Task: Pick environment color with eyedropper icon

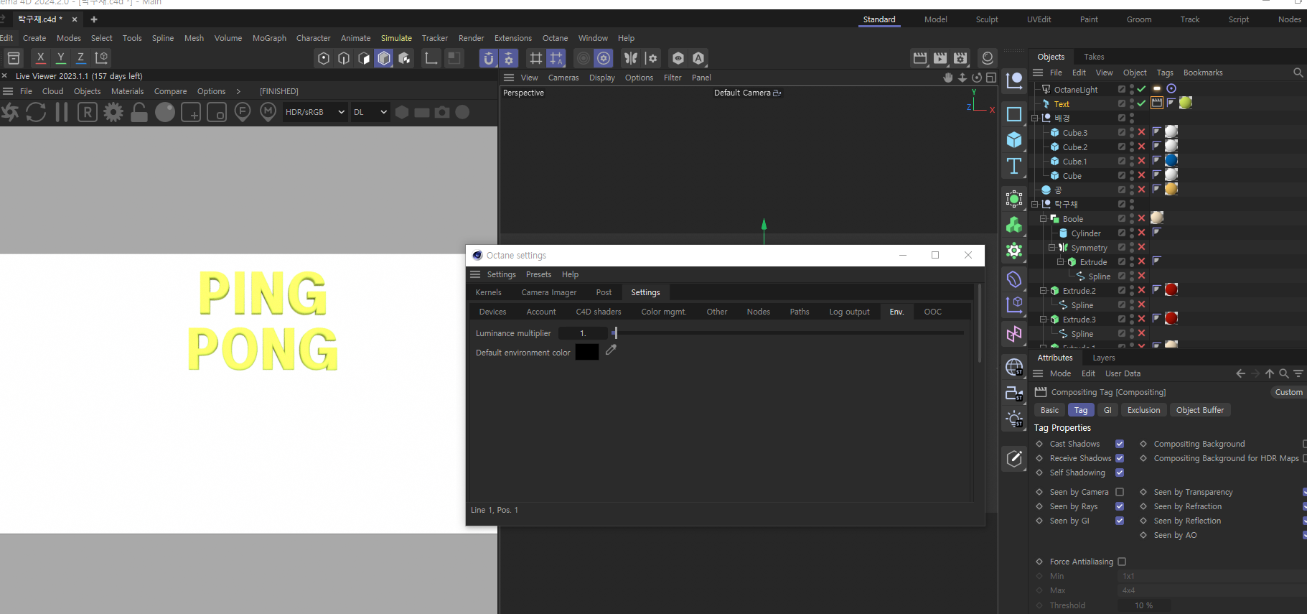Action: point(611,350)
